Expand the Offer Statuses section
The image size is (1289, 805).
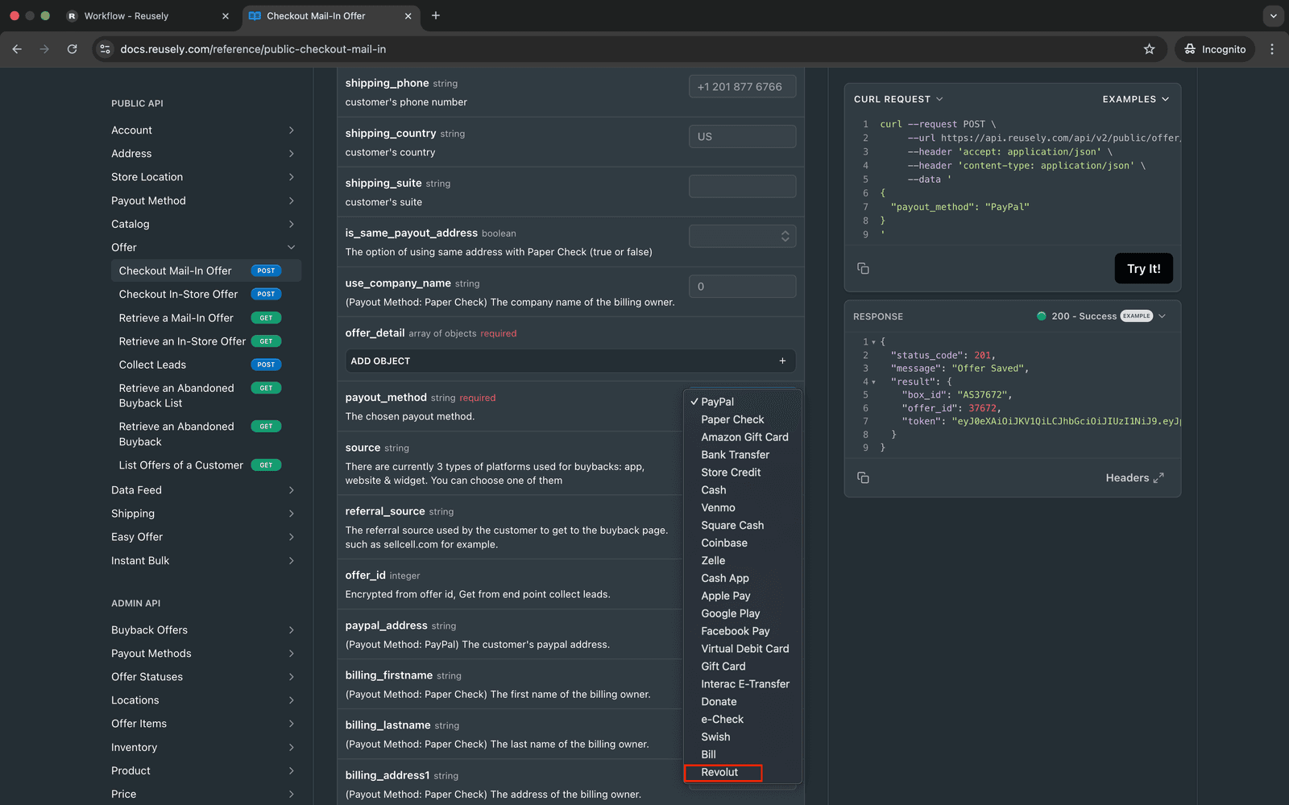[x=205, y=677]
